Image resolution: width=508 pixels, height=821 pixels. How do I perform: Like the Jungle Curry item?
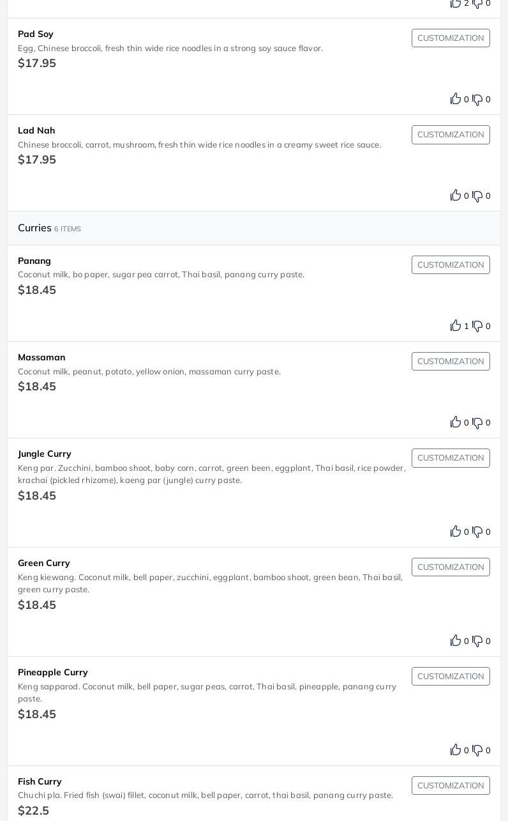click(x=456, y=532)
